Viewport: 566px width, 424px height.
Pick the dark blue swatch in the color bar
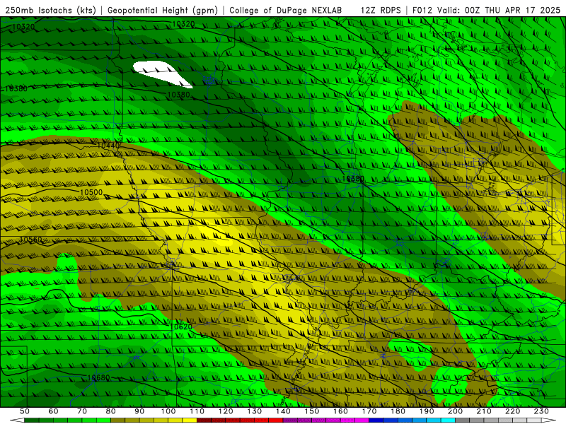[376, 420]
